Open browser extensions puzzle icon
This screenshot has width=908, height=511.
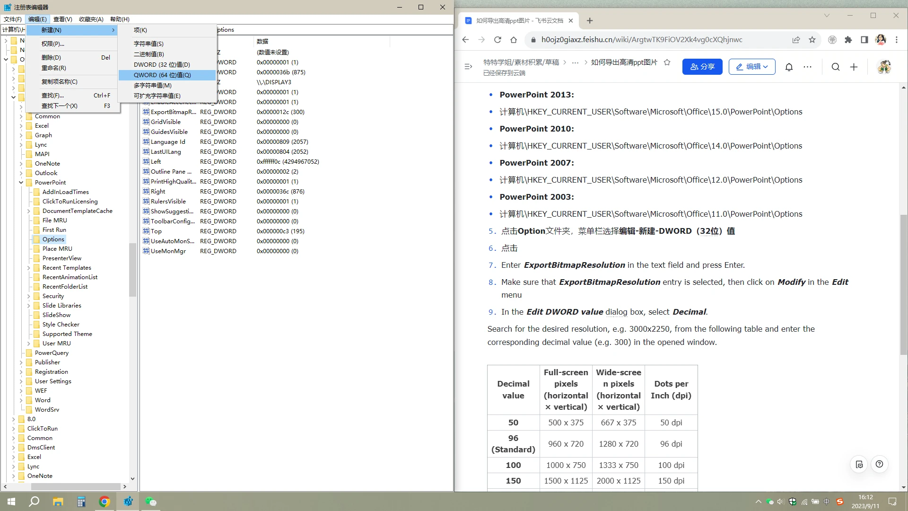pyautogui.click(x=848, y=40)
